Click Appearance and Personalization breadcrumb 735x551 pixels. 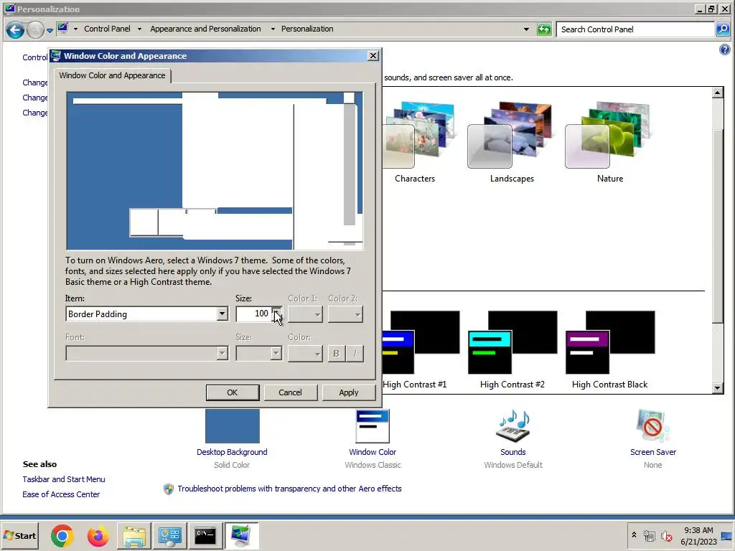(x=205, y=29)
